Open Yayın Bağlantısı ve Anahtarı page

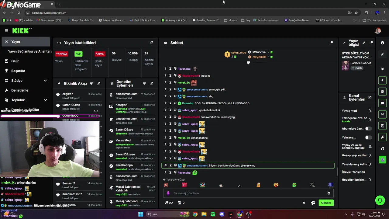coord(30,51)
